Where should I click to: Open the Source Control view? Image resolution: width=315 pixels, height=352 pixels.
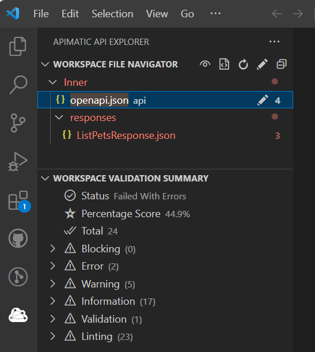pos(18,123)
